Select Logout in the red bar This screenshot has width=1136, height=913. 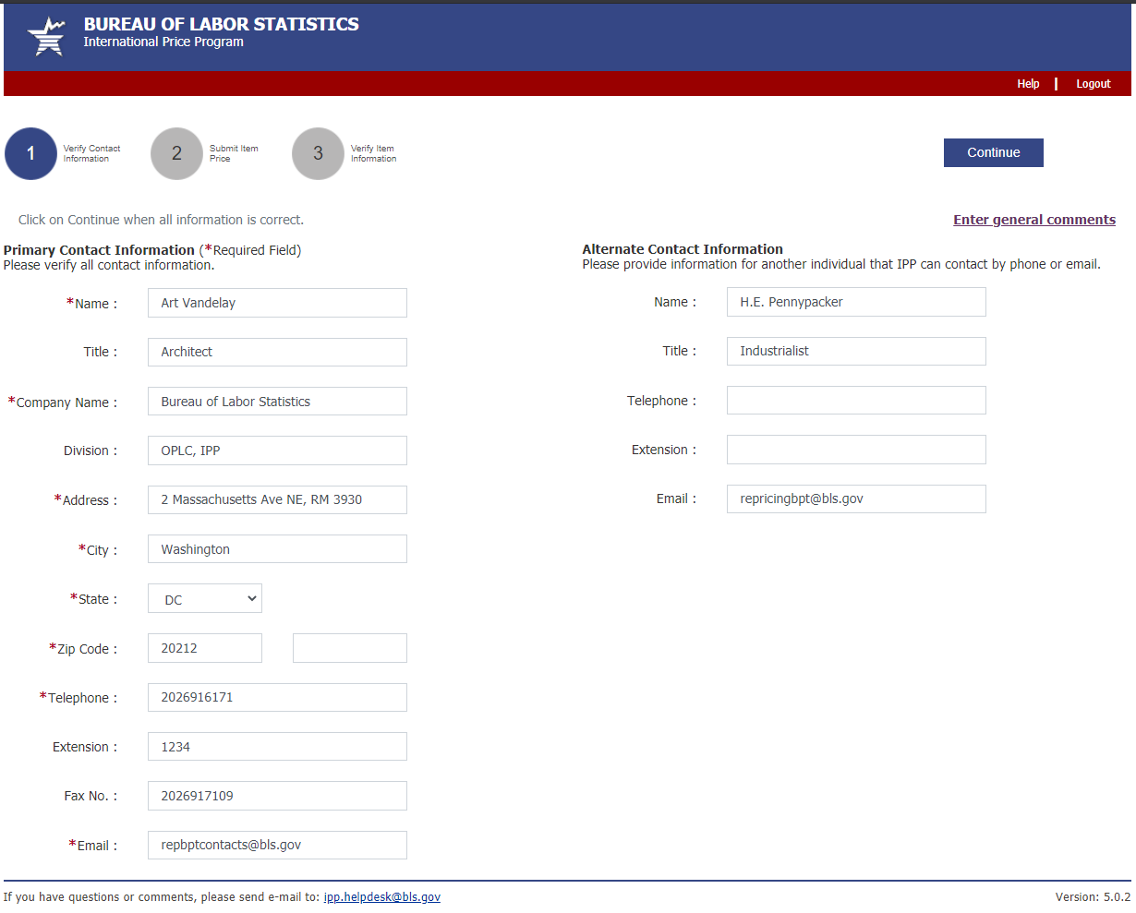(x=1094, y=84)
